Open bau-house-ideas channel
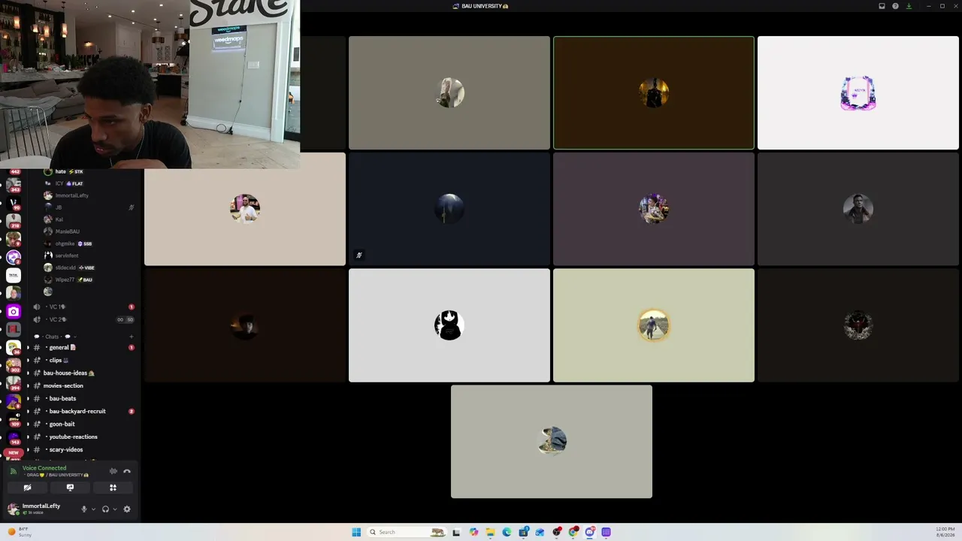The image size is (962, 541). (83, 373)
